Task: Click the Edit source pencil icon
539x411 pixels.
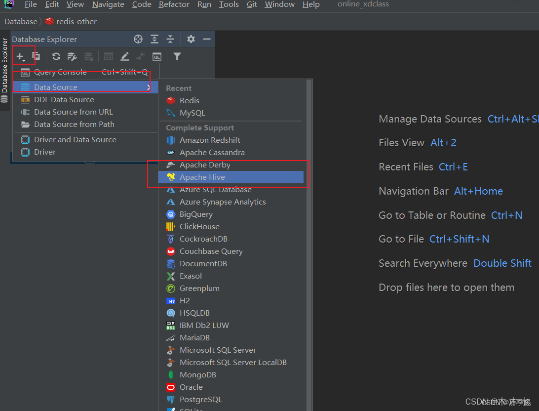Action: [x=125, y=56]
